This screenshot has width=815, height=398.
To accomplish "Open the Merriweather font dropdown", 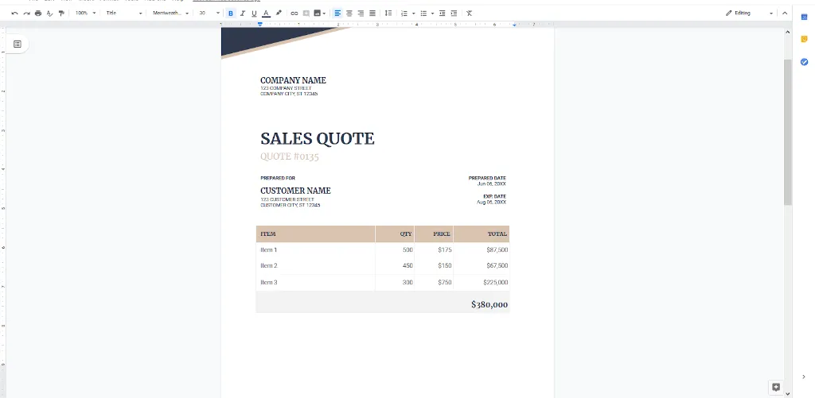I will click(170, 13).
